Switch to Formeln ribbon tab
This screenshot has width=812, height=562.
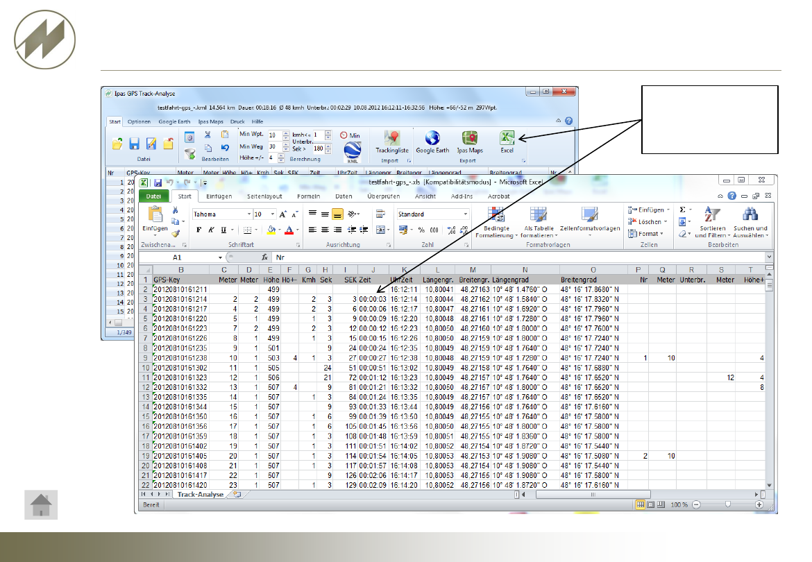(308, 196)
